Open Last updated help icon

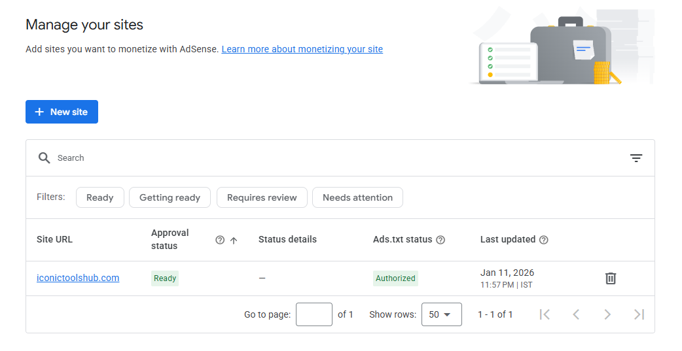point(543,240)
